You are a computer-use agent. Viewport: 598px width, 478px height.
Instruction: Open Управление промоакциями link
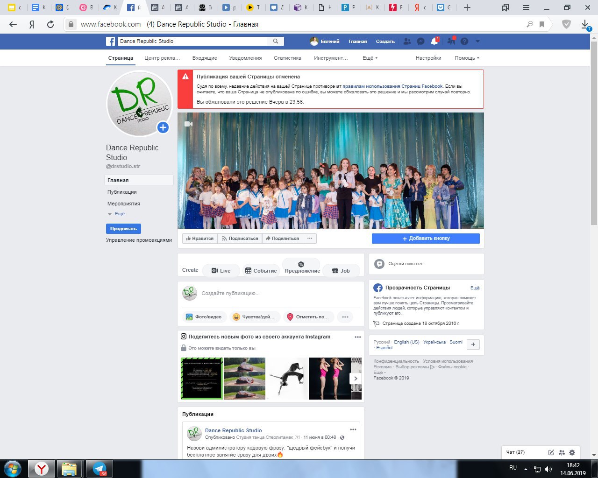tap(139, 240)
